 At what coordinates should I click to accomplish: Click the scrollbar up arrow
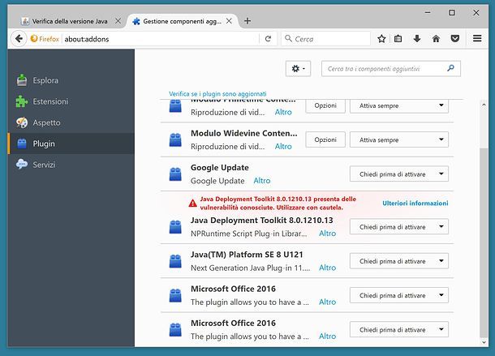(x=484, y=105)
